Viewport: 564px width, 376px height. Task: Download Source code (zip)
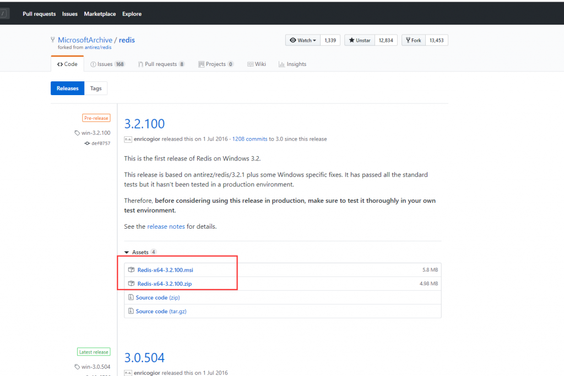[x=158, y=297]
